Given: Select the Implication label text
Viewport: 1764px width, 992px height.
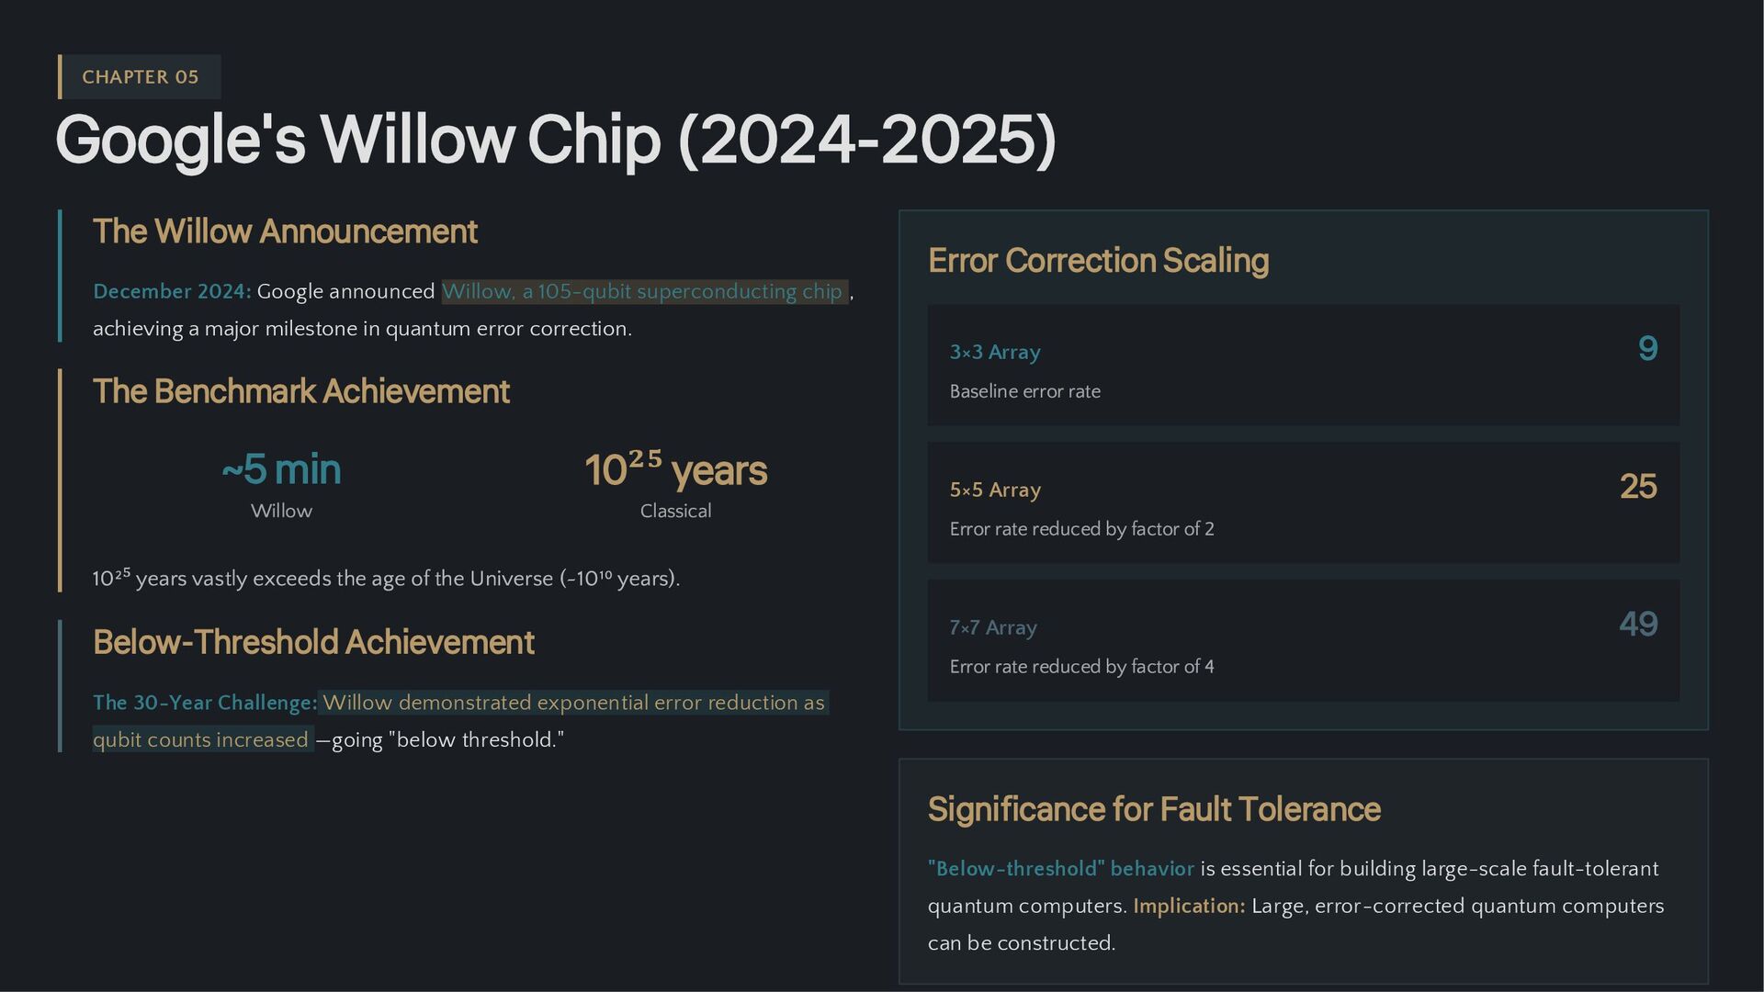Looking at the screenshot, I should click(x=1189, y=907).
